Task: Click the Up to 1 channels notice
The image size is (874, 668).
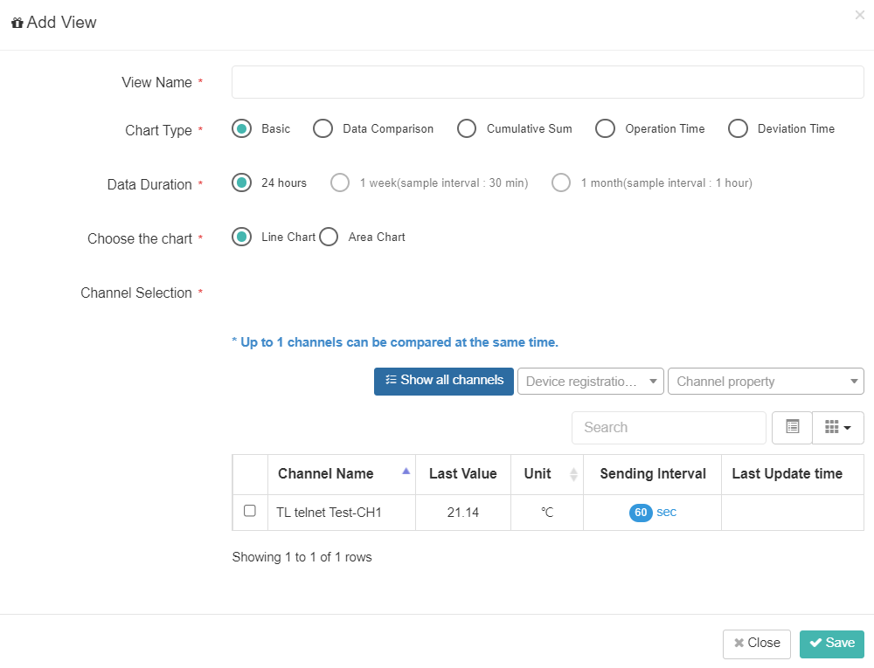Action: tap(395, 342)
